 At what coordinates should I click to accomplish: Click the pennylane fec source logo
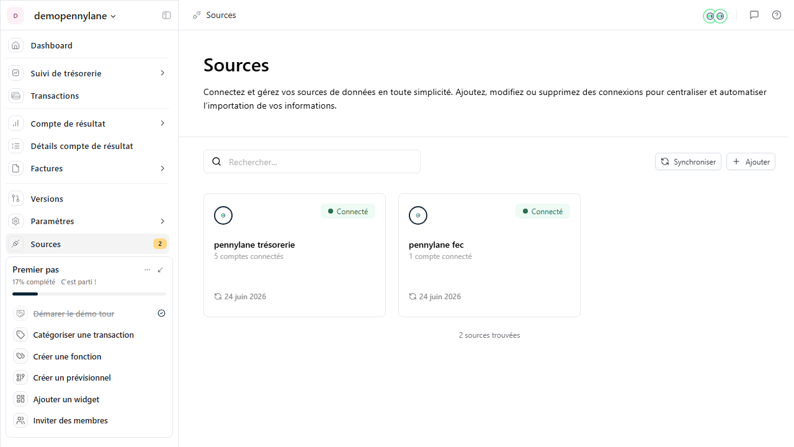418,215
